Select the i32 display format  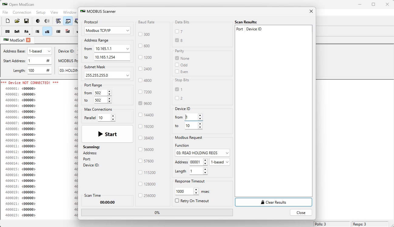point(58,31)
